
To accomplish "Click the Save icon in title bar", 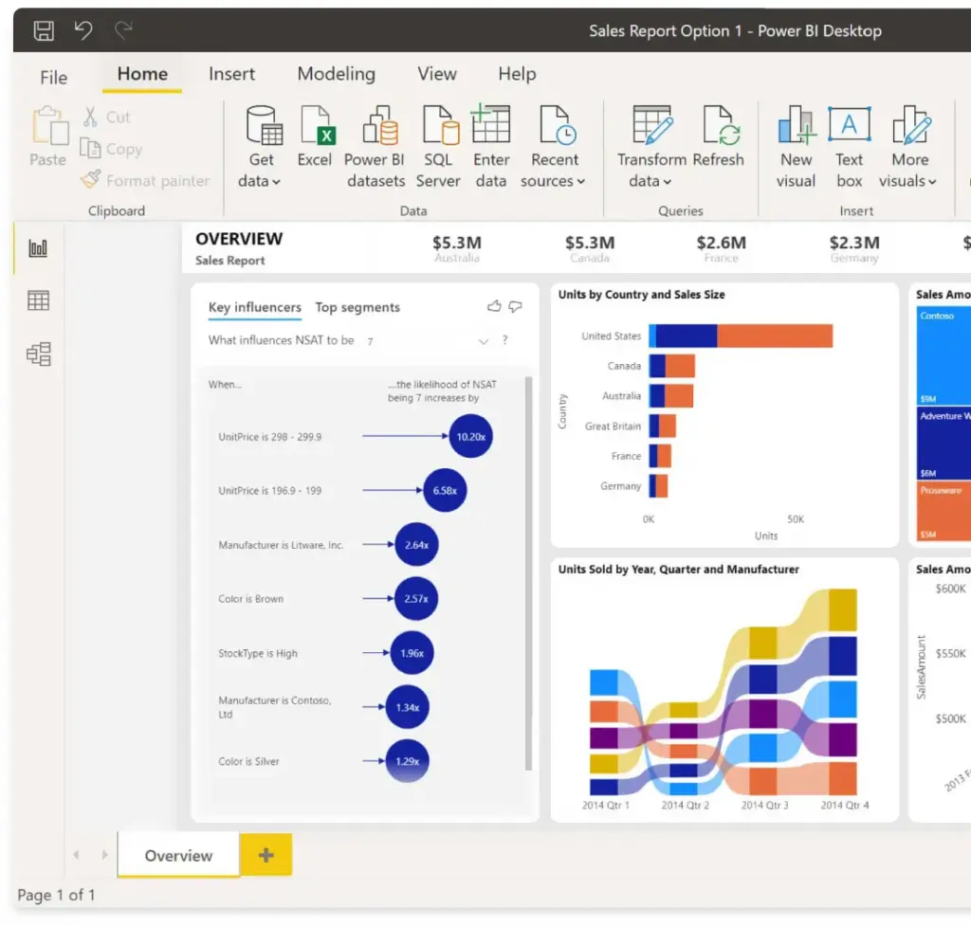I will click(44, 30).
